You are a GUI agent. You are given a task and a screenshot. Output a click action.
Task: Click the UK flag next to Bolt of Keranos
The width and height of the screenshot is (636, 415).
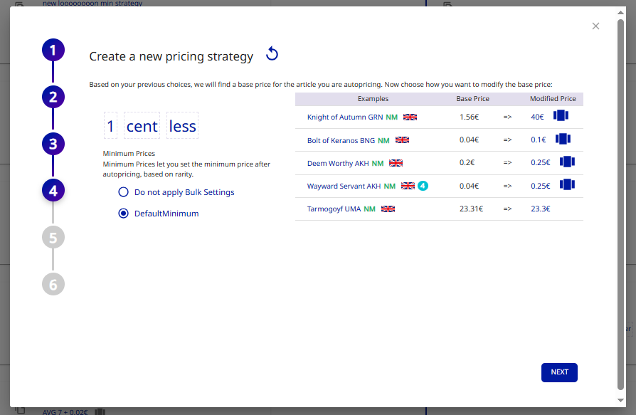(x=403, y=140)
